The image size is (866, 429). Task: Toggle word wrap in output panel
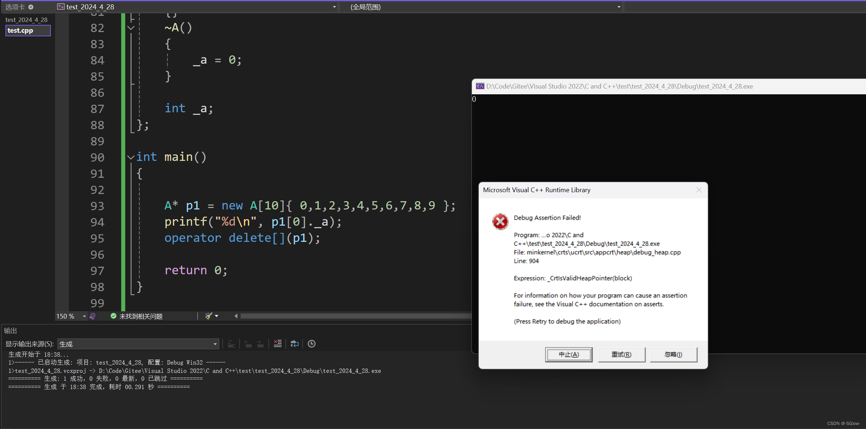295,344
